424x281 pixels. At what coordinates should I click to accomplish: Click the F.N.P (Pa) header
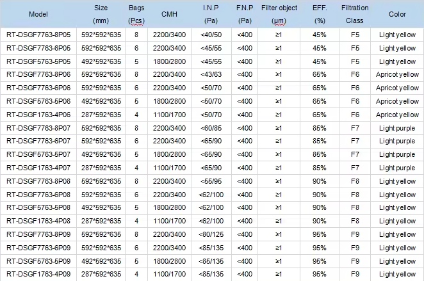[x=245, y=14]
